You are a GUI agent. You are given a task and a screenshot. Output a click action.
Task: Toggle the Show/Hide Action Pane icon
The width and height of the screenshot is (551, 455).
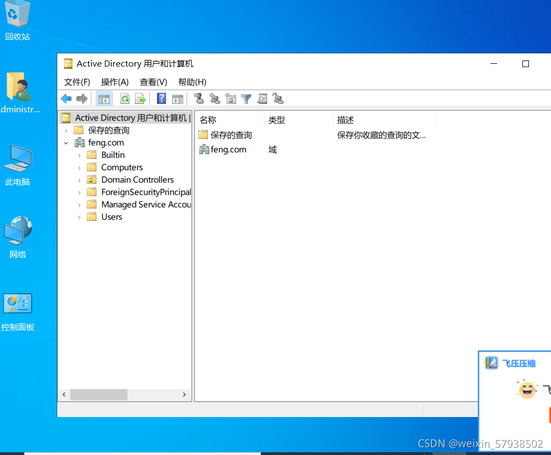tap(177, 98)
